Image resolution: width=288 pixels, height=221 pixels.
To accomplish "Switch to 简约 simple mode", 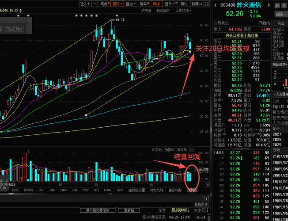I will click(184, 4).
